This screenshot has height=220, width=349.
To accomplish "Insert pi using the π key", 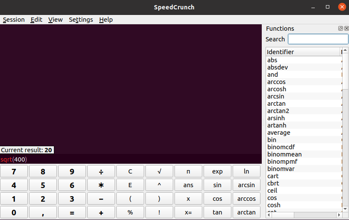I will tap(188, 171).
